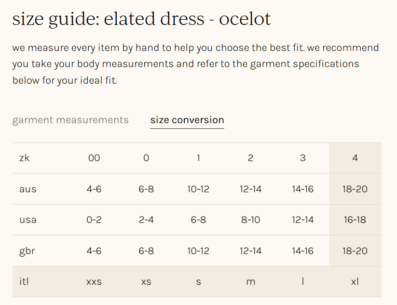Click the aus 10-12 size cell
The height and width of the screenshot is (305, 397).
click(x=198, y=189)
